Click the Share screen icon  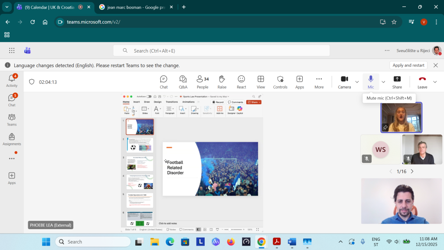tap(397, 82)
